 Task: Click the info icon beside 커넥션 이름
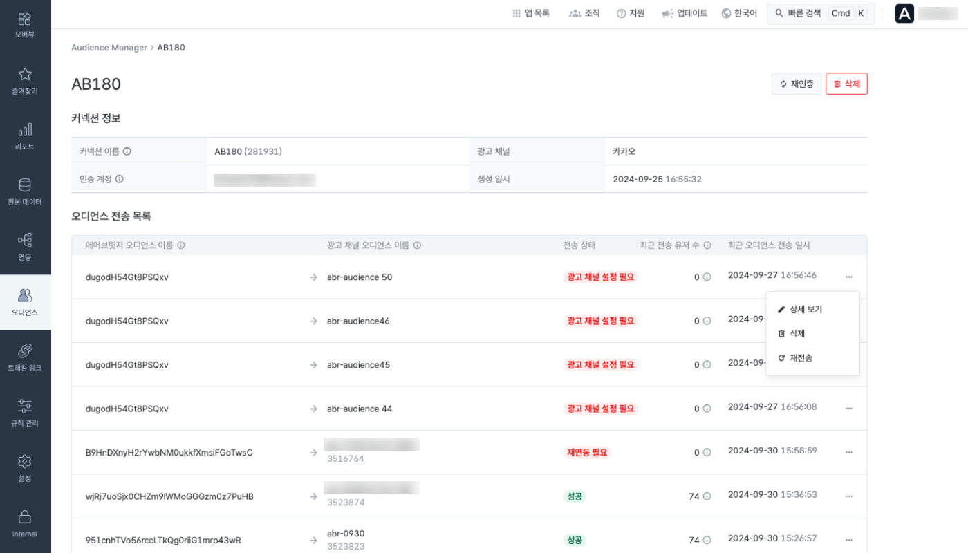click(x=127, y=151)
